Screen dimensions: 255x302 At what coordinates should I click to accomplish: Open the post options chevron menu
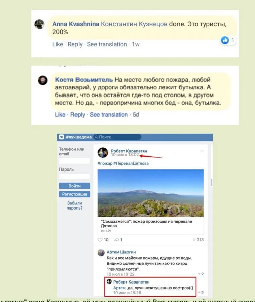[202, 151]
